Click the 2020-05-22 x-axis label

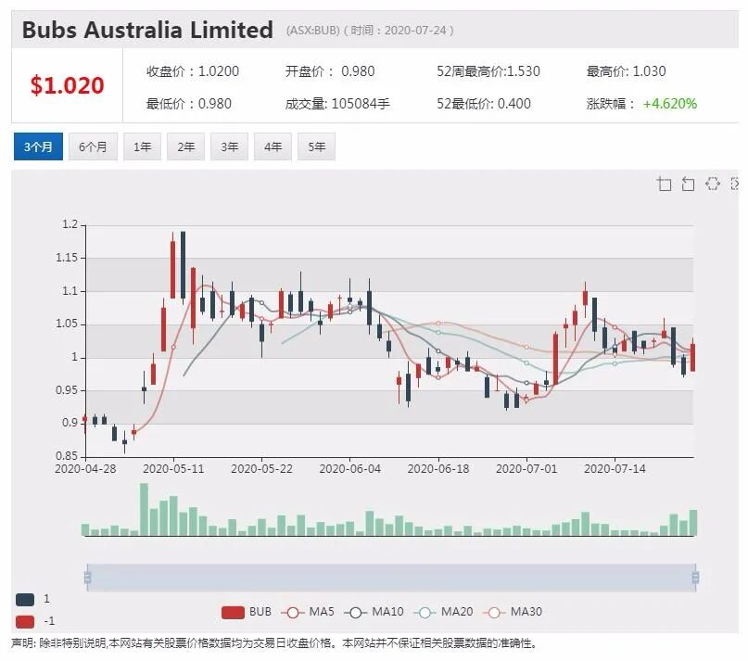click(262, 469)
